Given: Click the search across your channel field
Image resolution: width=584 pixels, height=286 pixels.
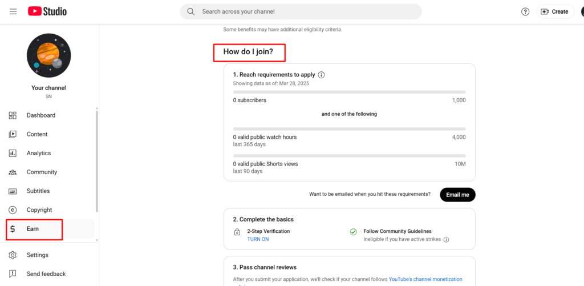Looking at the screenshot, I should [x=308, y=11].
